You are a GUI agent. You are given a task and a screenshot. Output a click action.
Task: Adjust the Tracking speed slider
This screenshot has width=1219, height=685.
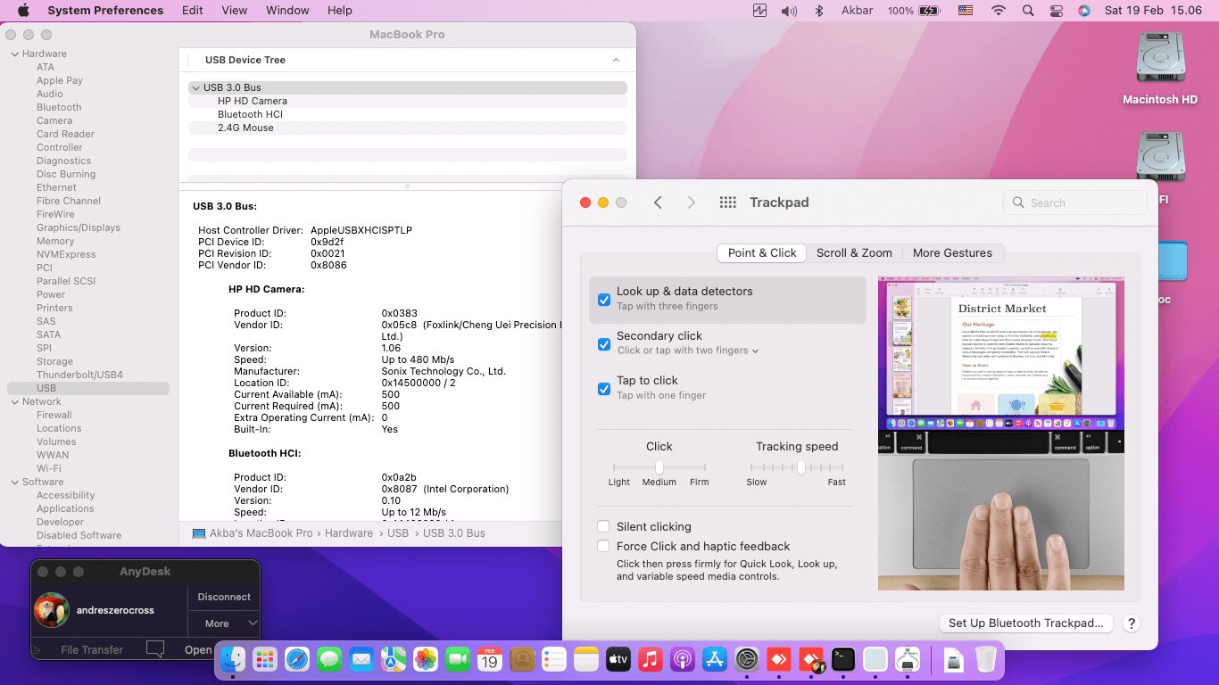[801, 467]
